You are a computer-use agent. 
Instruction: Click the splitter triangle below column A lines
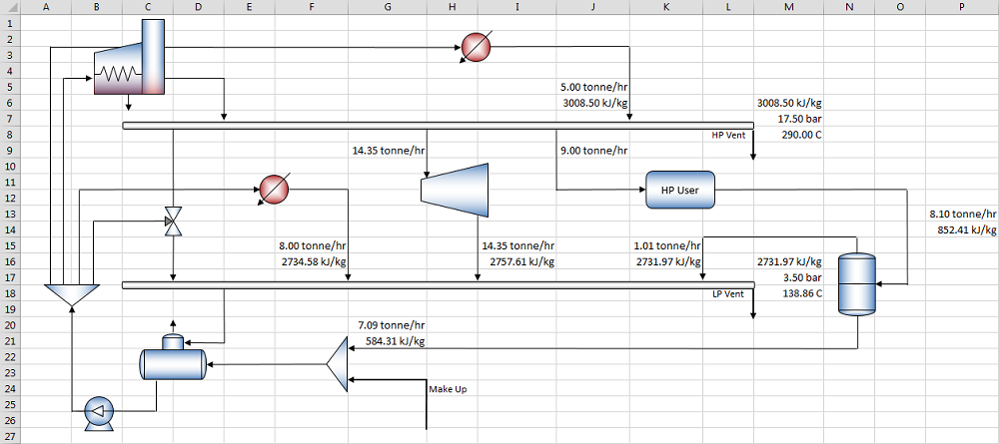click(71, 294)
